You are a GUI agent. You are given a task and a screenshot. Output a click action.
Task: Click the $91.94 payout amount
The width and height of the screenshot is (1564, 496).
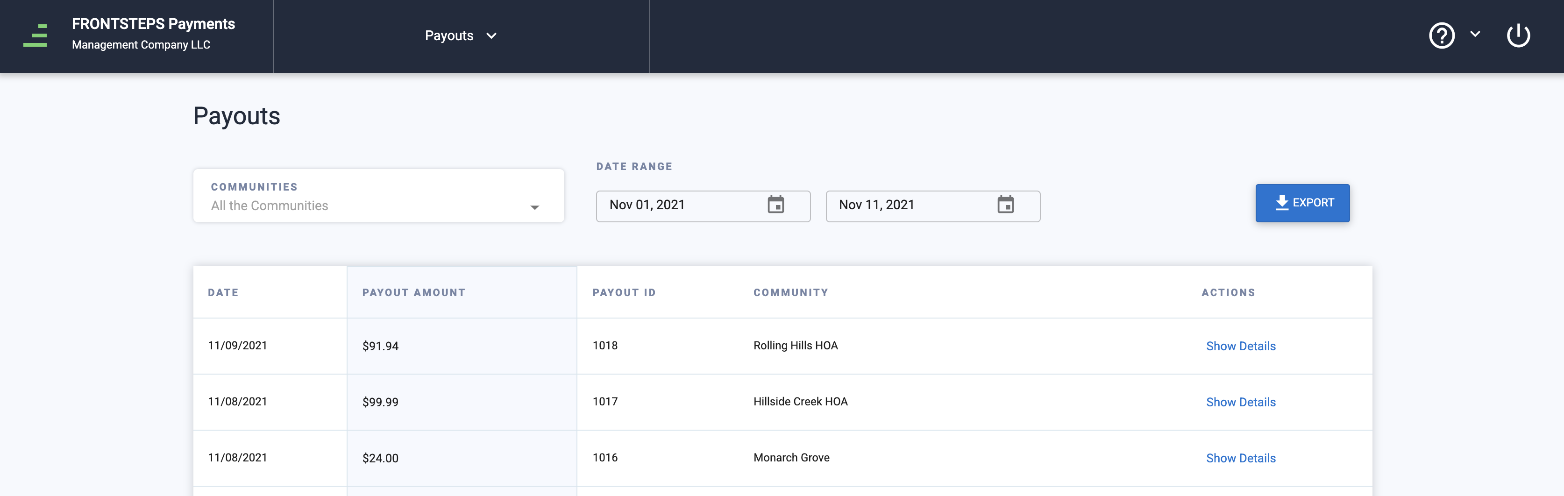tap(380, 346)
